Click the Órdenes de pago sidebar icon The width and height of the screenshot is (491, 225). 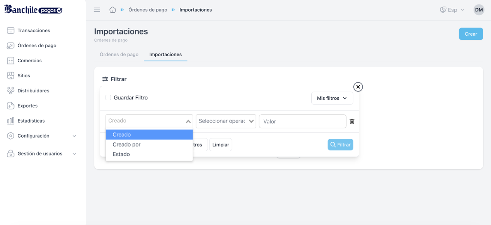click(11, 46)
